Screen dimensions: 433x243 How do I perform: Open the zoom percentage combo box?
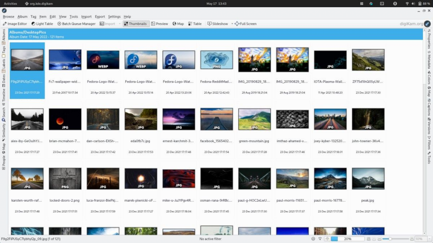click(x=423, y=239)
